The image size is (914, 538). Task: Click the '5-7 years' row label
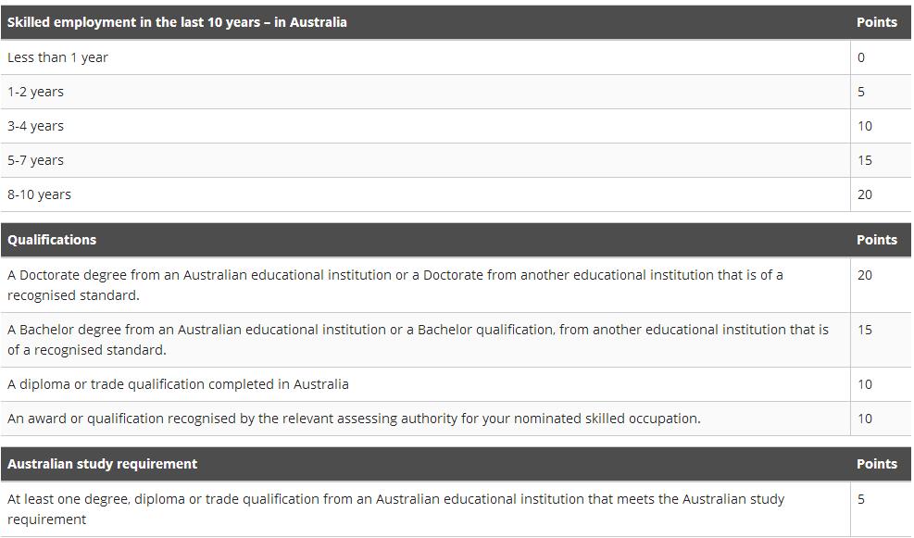(x=35, y=160)
